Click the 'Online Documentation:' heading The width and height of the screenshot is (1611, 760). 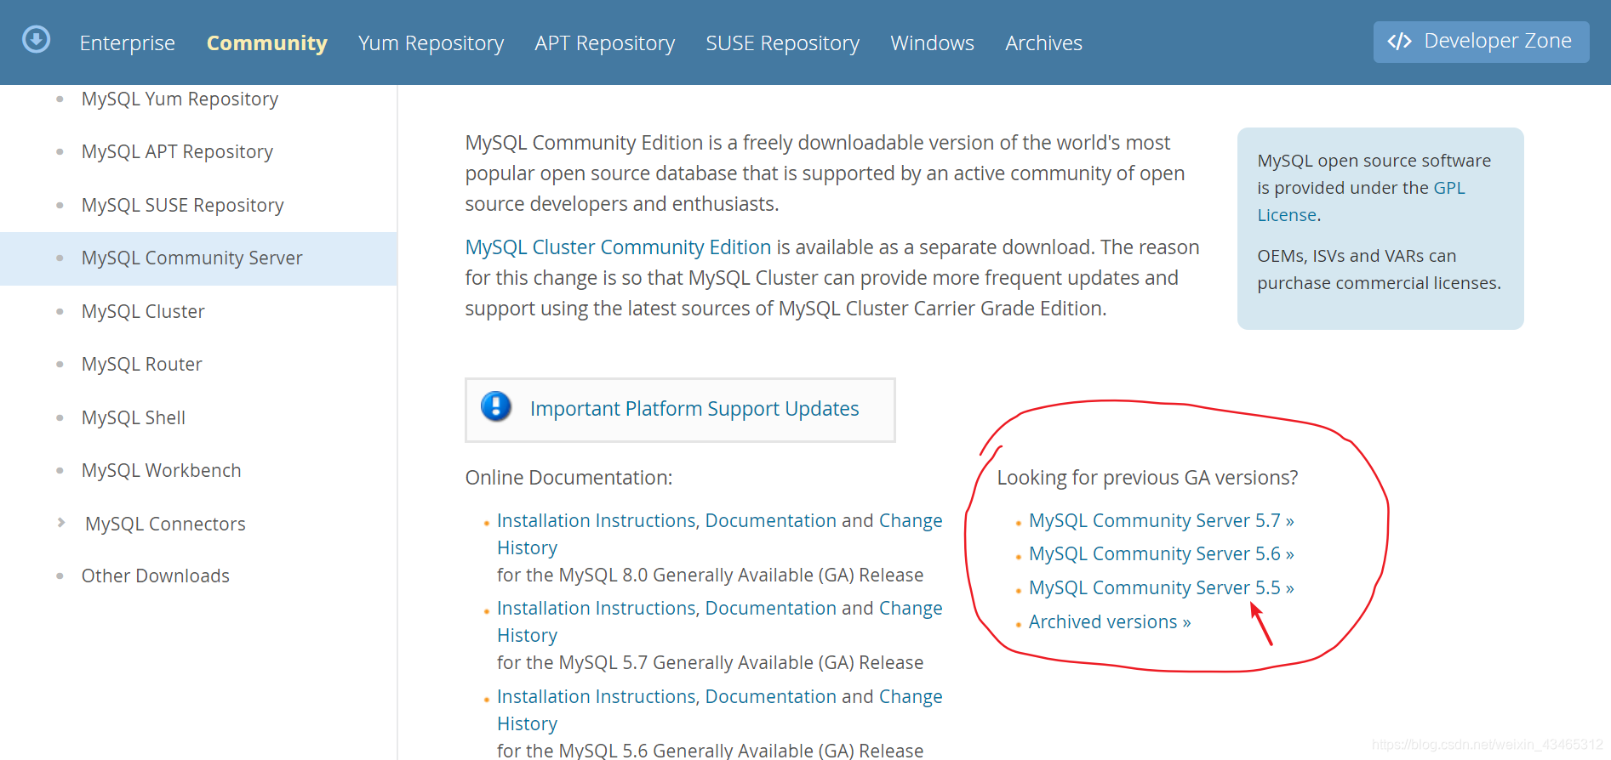tap(568, 478)
